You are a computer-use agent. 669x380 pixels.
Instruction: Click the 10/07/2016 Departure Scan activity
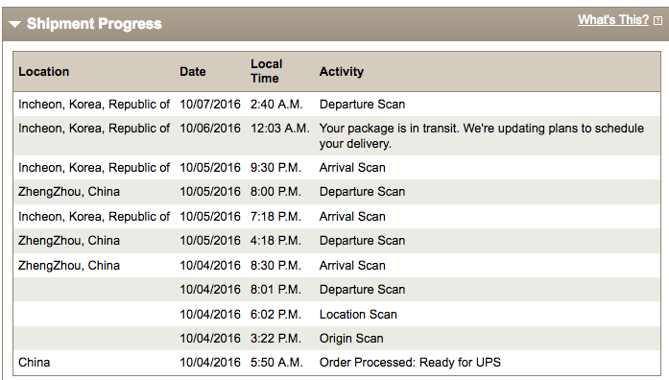coord(362,105)
